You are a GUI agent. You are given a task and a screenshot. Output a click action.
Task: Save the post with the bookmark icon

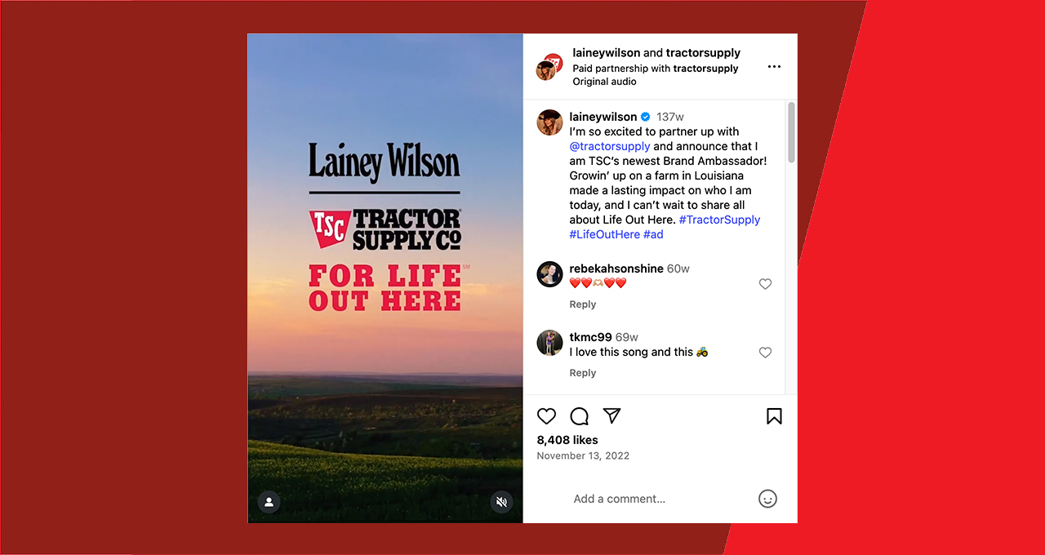pos(774,416)
